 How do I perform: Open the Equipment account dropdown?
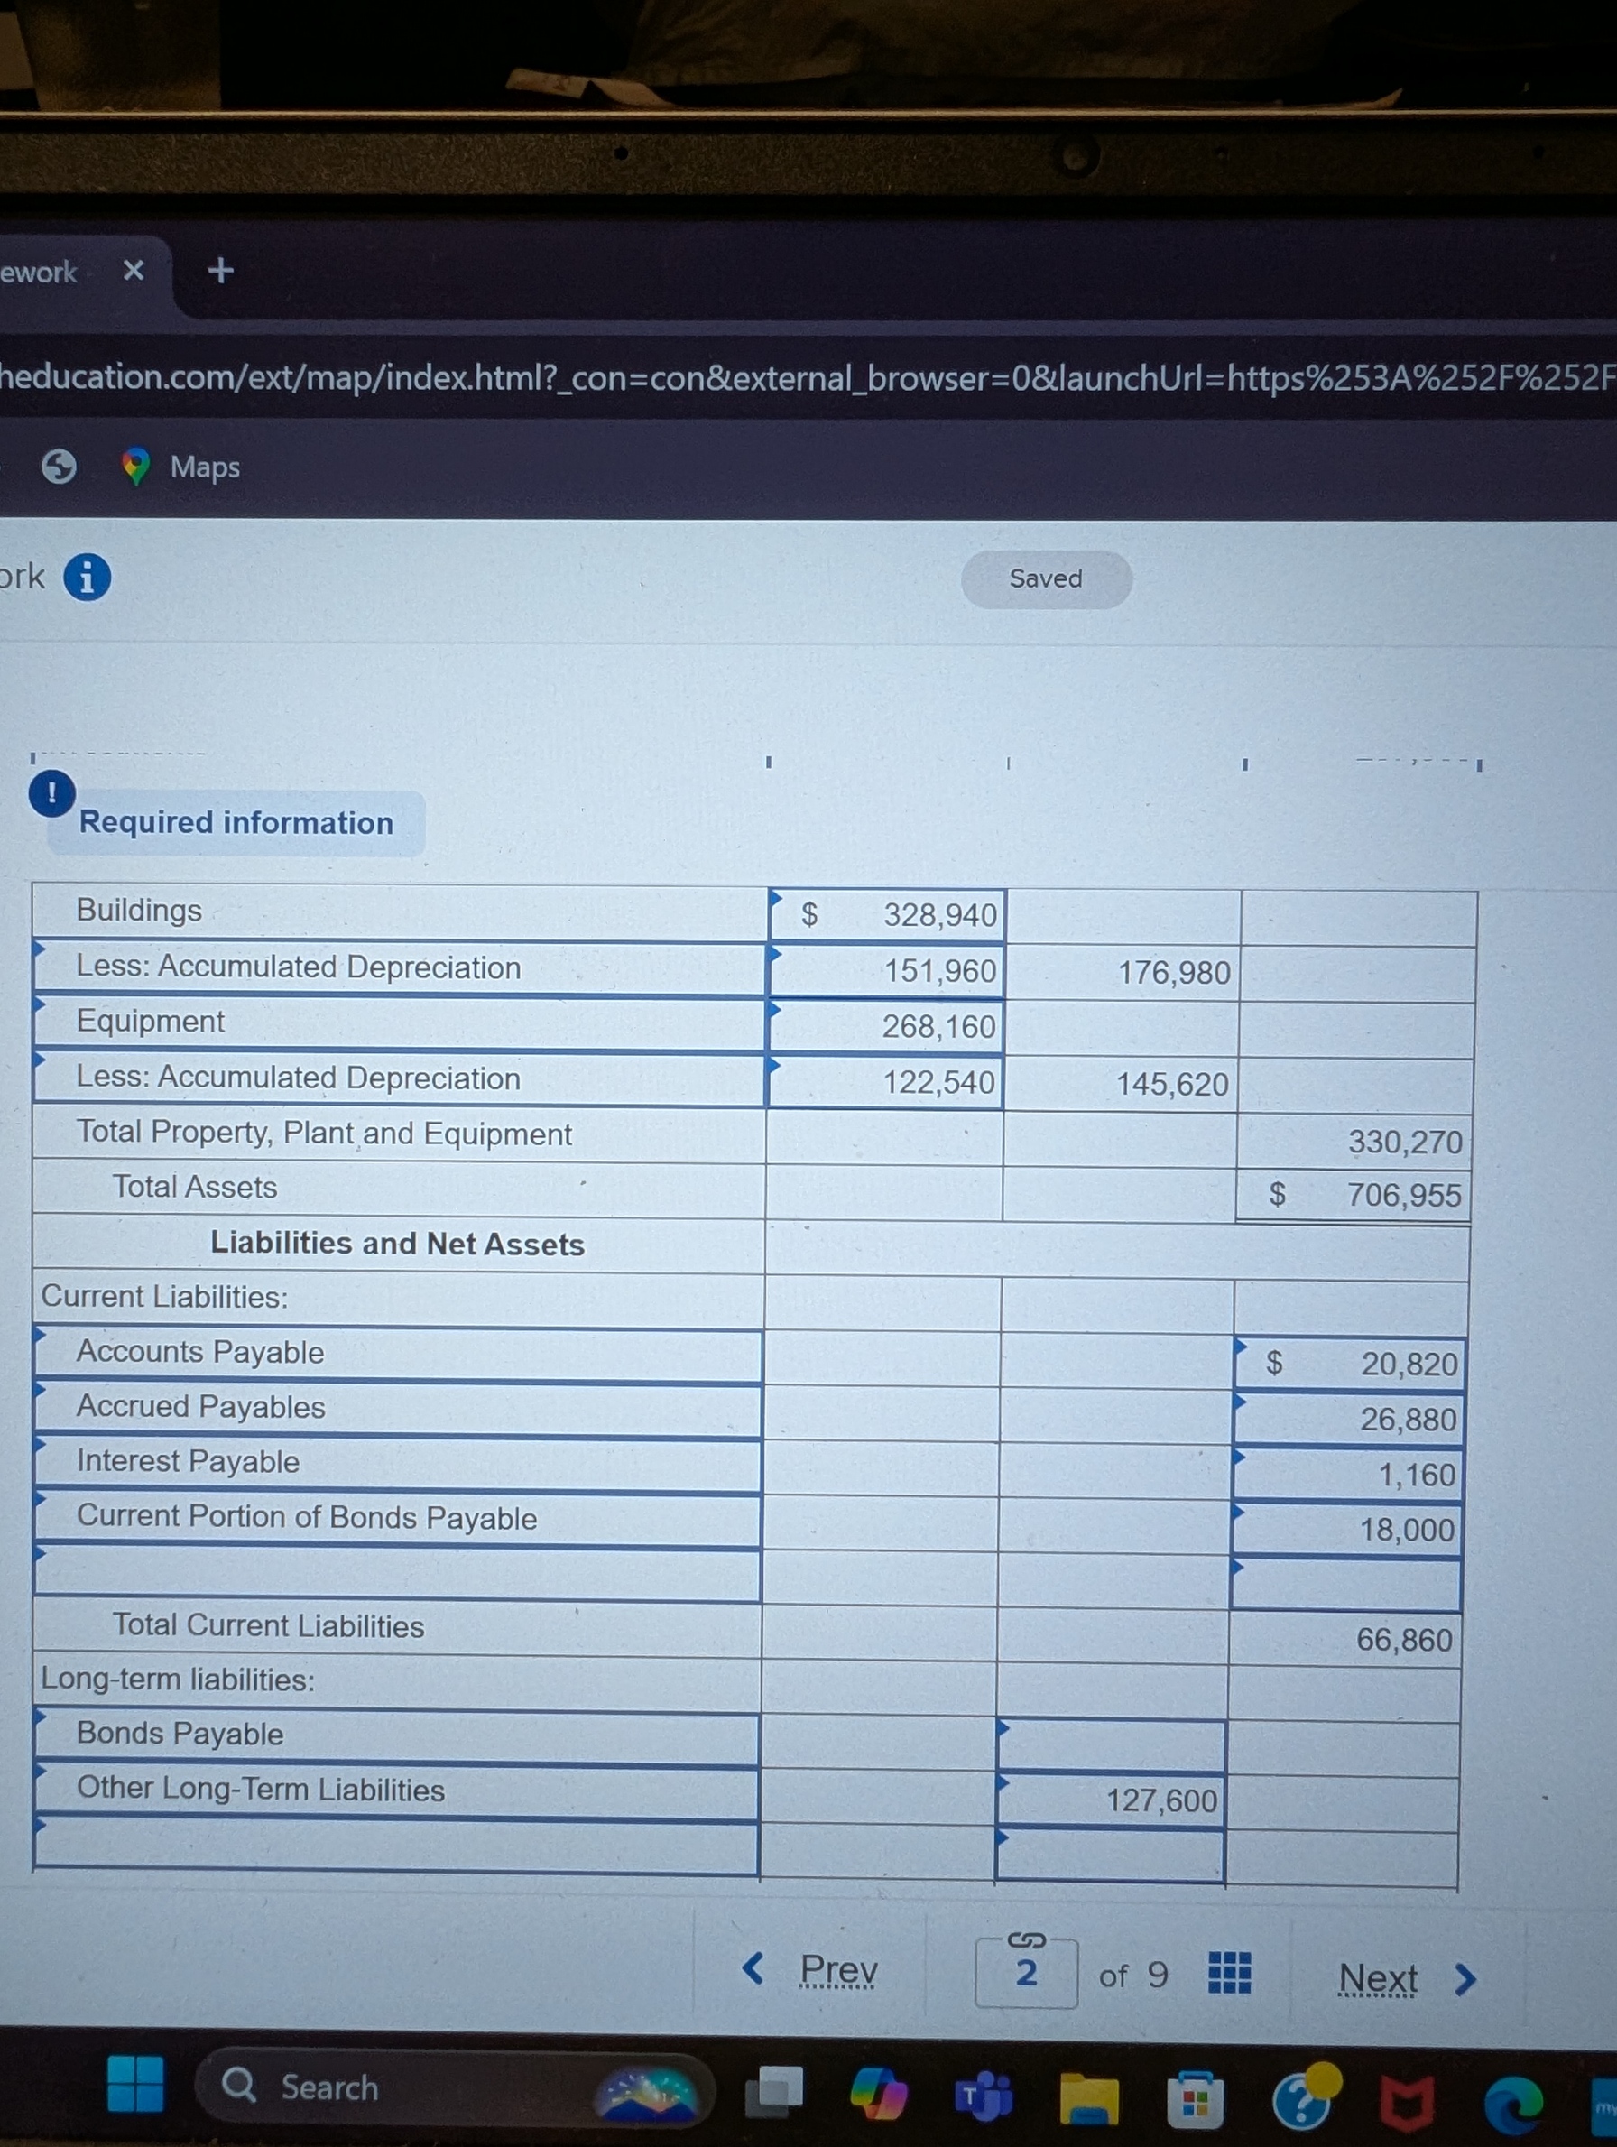click(400, 1022)
